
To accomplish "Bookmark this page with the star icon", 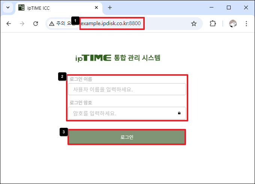I will coord(194,24).
